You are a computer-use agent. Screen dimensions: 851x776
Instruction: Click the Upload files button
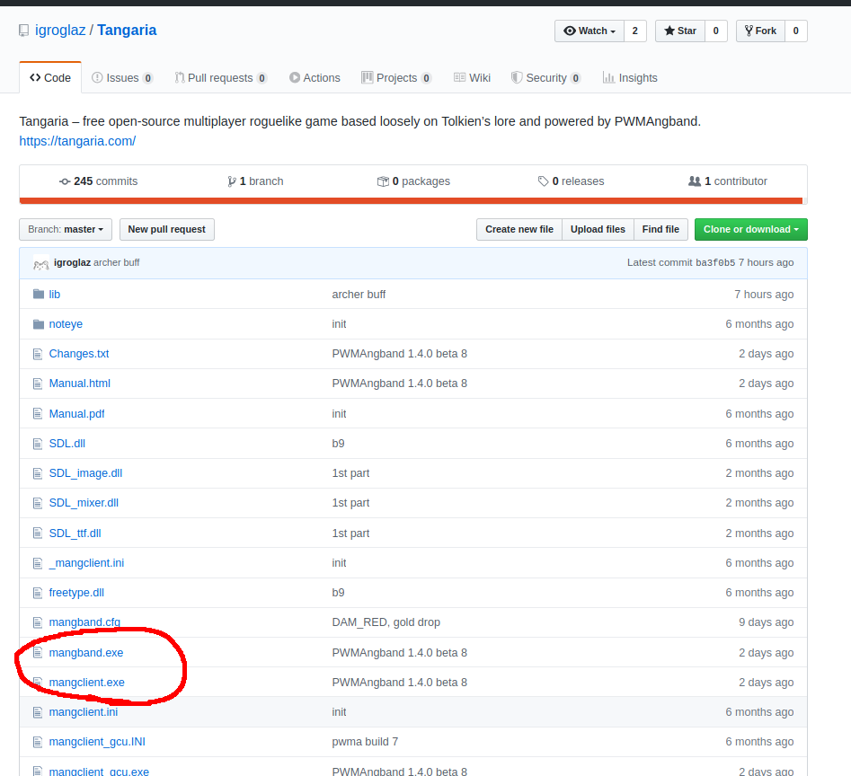(x=598, y=229)
